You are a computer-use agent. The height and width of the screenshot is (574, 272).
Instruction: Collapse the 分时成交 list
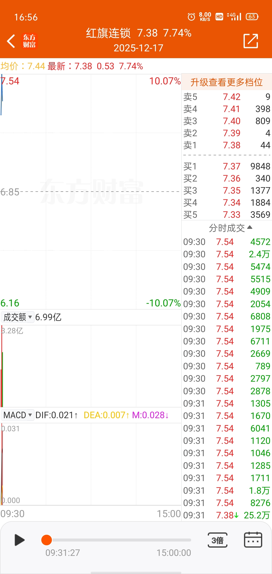click(230, 228)
